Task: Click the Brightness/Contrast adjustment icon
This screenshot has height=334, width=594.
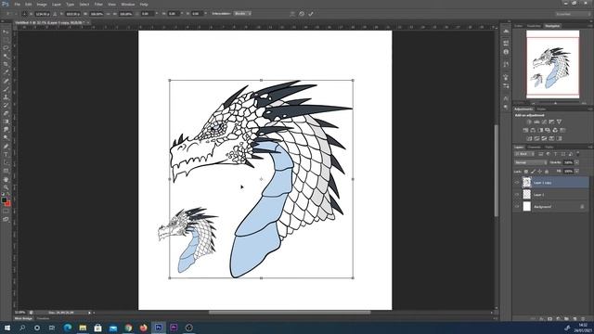Action: coord(529,122)
